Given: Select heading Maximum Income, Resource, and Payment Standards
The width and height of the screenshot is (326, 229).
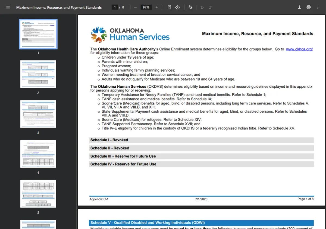Looking at the screenshot, I should point(258,34).
